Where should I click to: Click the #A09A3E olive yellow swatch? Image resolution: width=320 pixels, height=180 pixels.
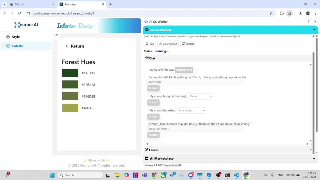coord(70,108)
